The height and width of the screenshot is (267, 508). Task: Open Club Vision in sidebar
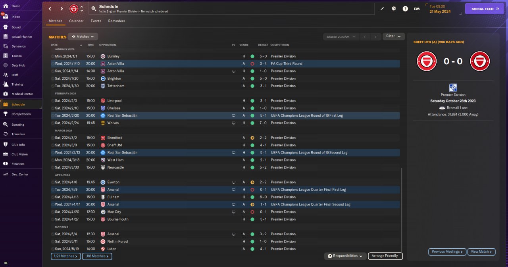pos(19,154)
